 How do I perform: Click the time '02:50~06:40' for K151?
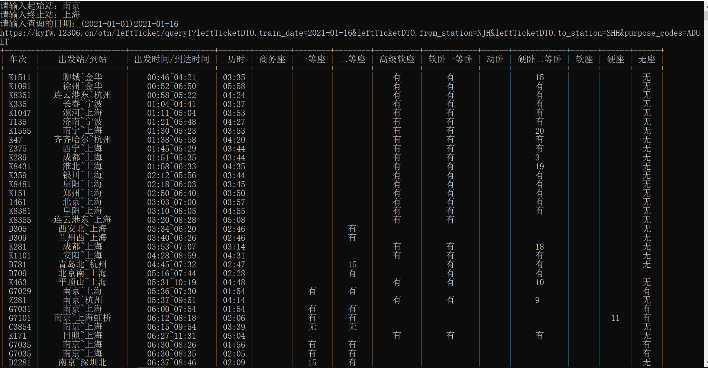[x=172, y=193]
